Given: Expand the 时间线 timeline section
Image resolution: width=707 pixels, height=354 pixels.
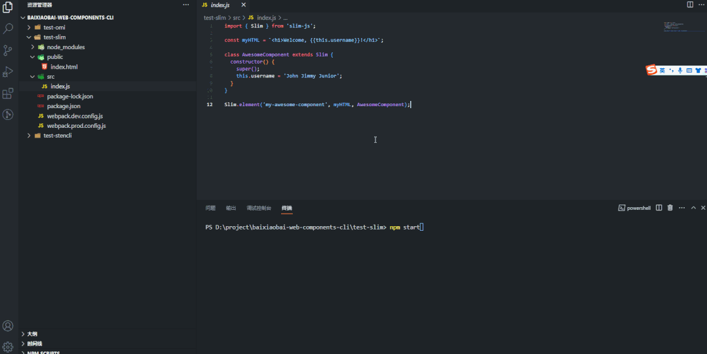Looking at the screenshot, I should (x=24, y=344).
